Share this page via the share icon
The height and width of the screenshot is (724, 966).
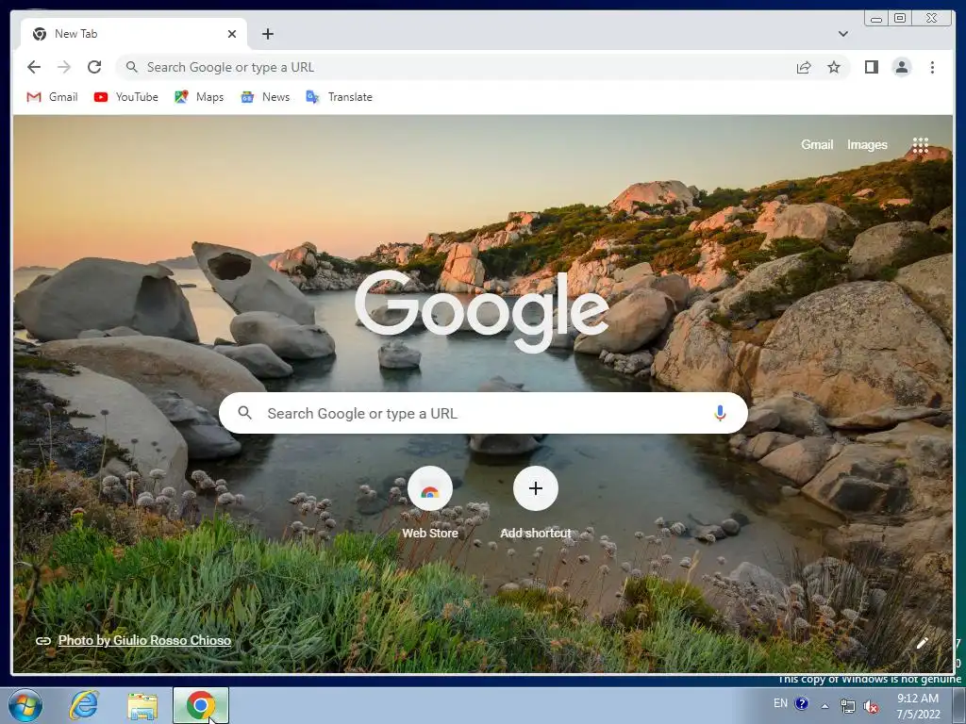pyautogui.click(x=804, y=67)
